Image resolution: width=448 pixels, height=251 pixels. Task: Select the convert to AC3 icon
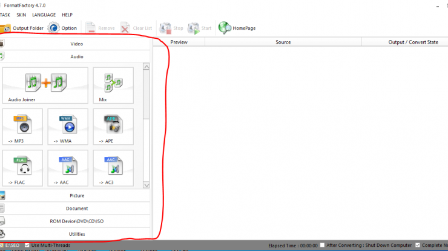113,168
